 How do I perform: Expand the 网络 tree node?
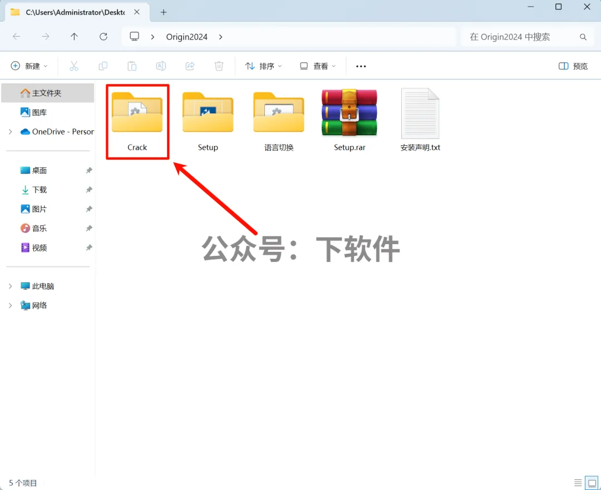tap(11, 305)
